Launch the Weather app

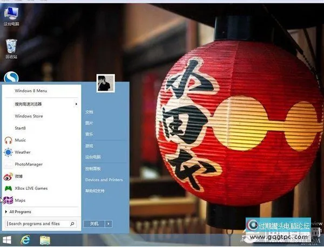coord(22,152)
